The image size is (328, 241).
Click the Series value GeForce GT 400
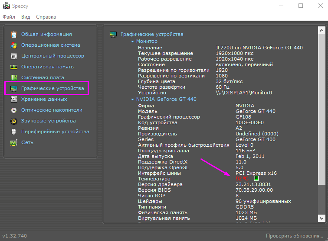point(256,139)
